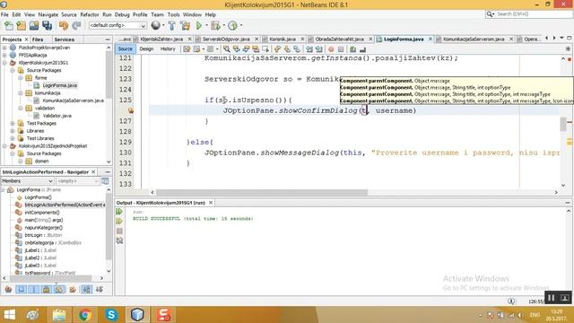The width and height of the screenshot is (574, 323).
Task: Switch to the Files panel tab
Action: [38, 39]
